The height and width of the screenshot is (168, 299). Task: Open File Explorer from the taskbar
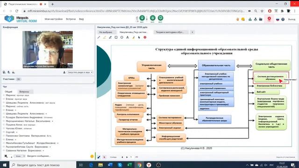[x=100, y=165]
